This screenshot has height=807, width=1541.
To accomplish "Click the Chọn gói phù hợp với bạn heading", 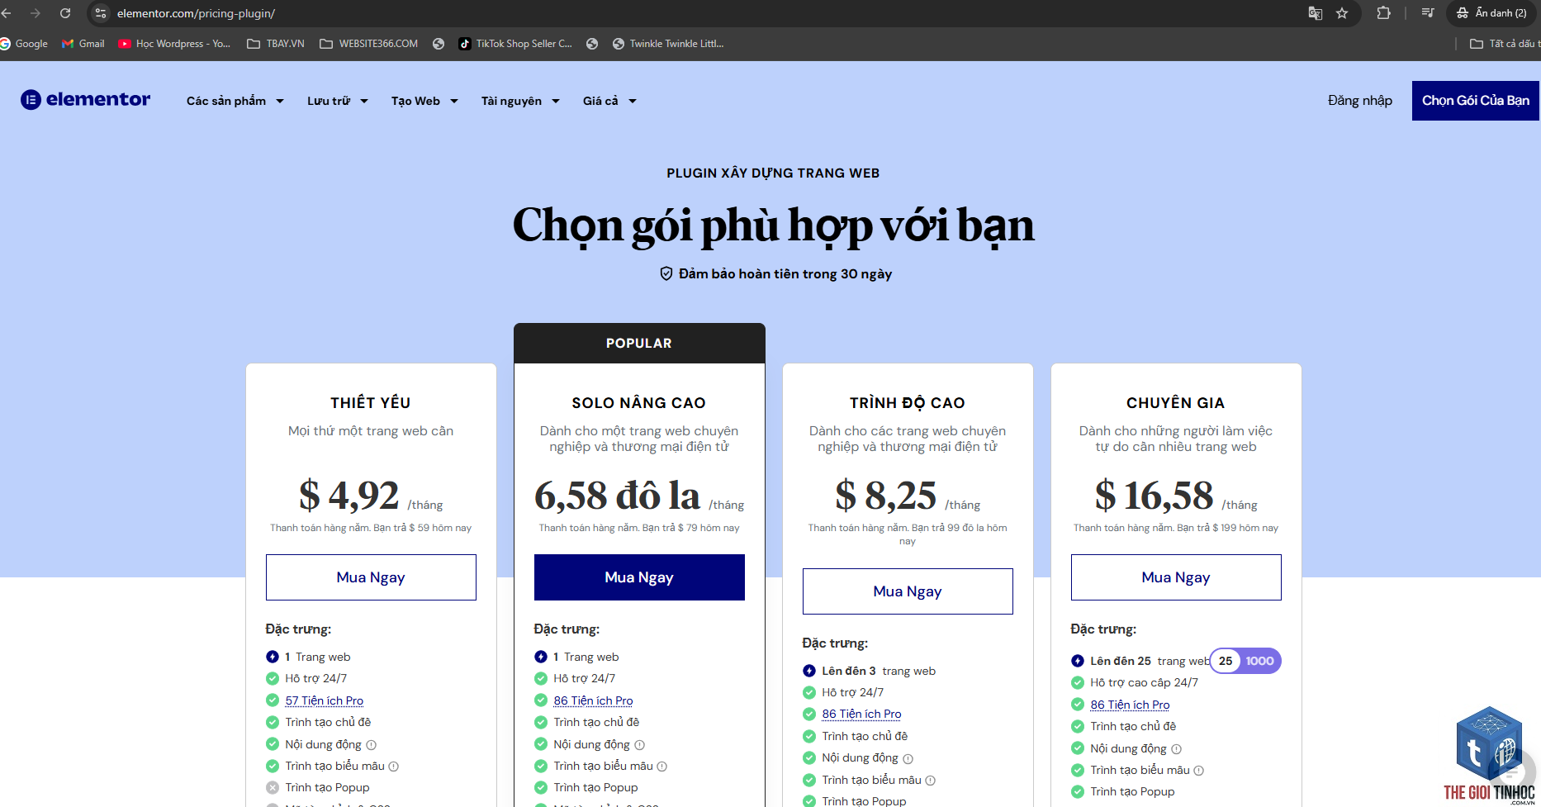I will (774, 225).
